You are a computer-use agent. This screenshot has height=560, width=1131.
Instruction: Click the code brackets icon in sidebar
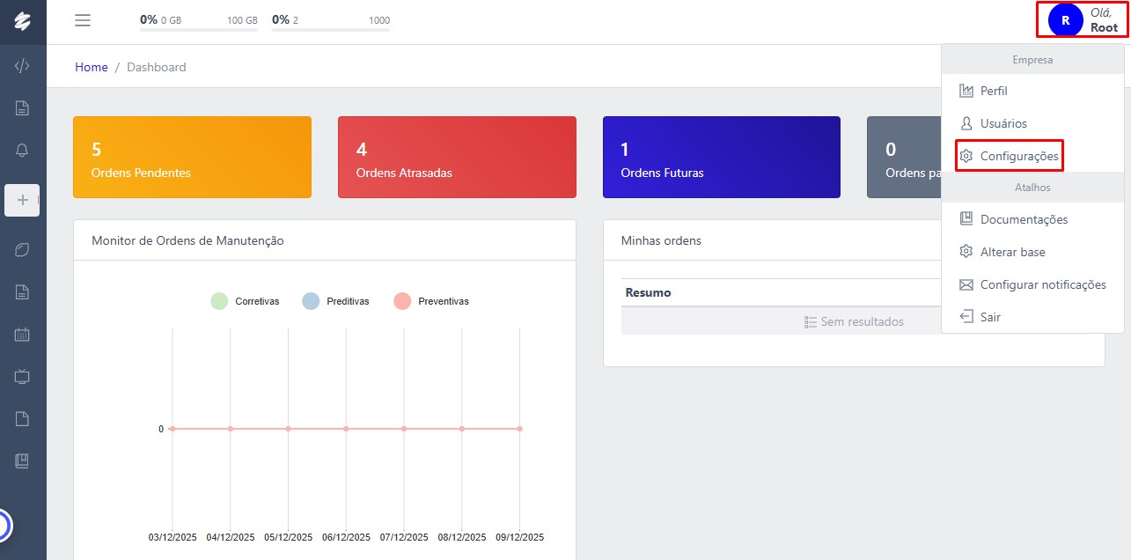coord(22,66)
